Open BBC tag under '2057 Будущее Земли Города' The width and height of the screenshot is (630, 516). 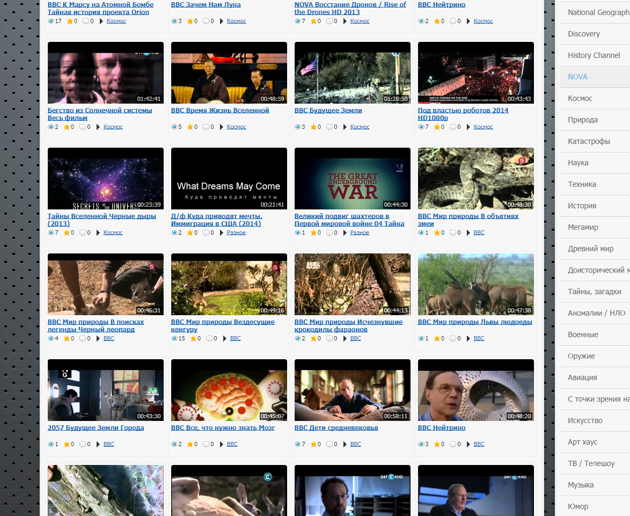click(108, 444)
